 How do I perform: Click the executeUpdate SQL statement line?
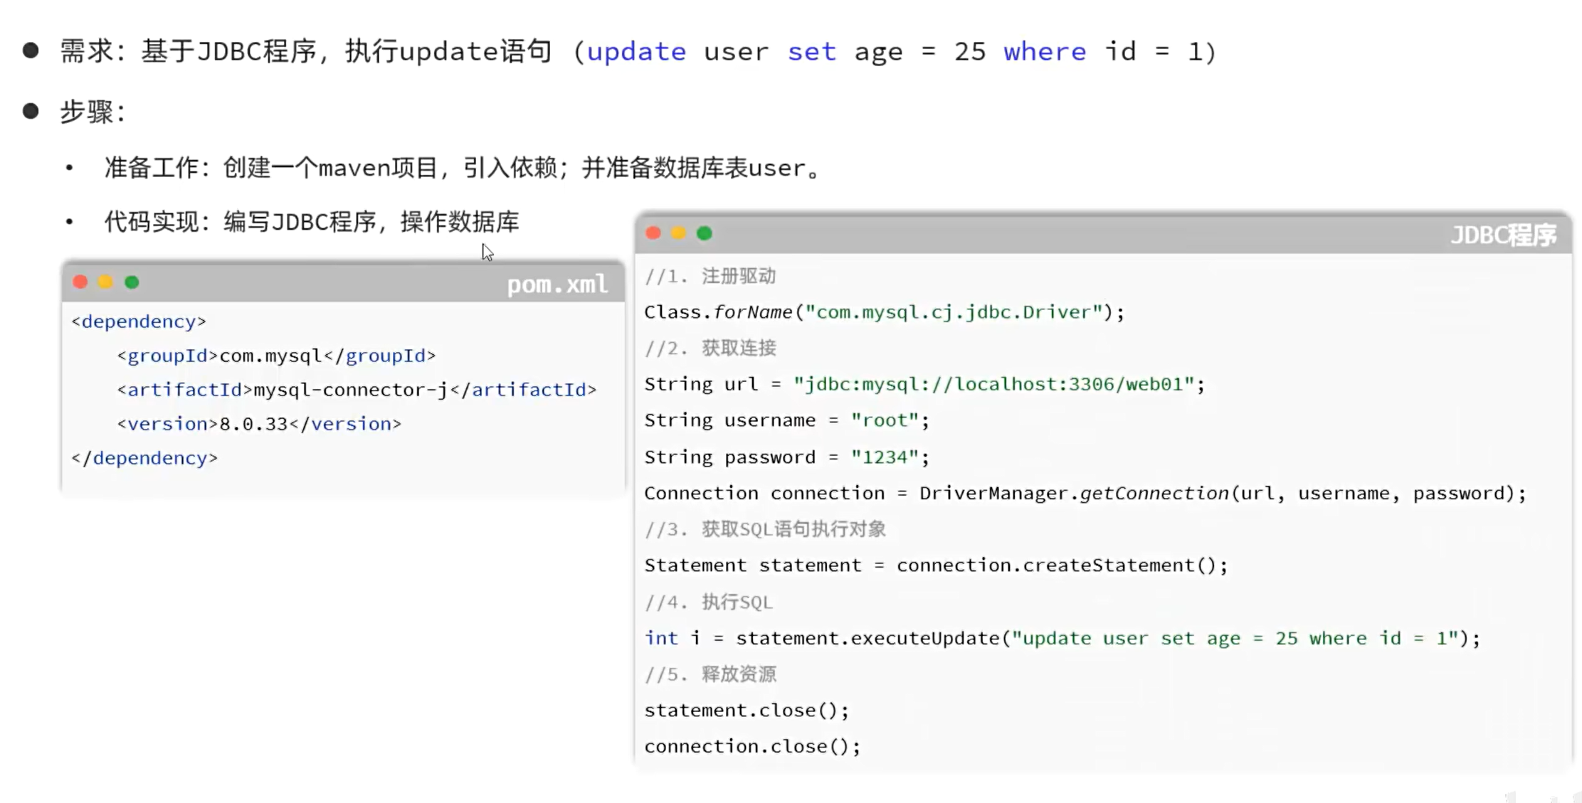point(1062,639)
